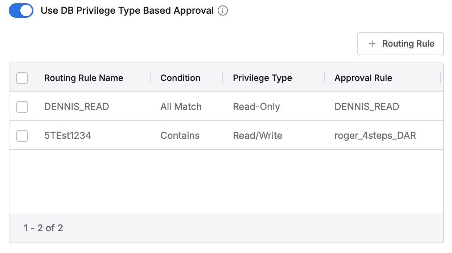Click the Approval Rule column header

363,78
